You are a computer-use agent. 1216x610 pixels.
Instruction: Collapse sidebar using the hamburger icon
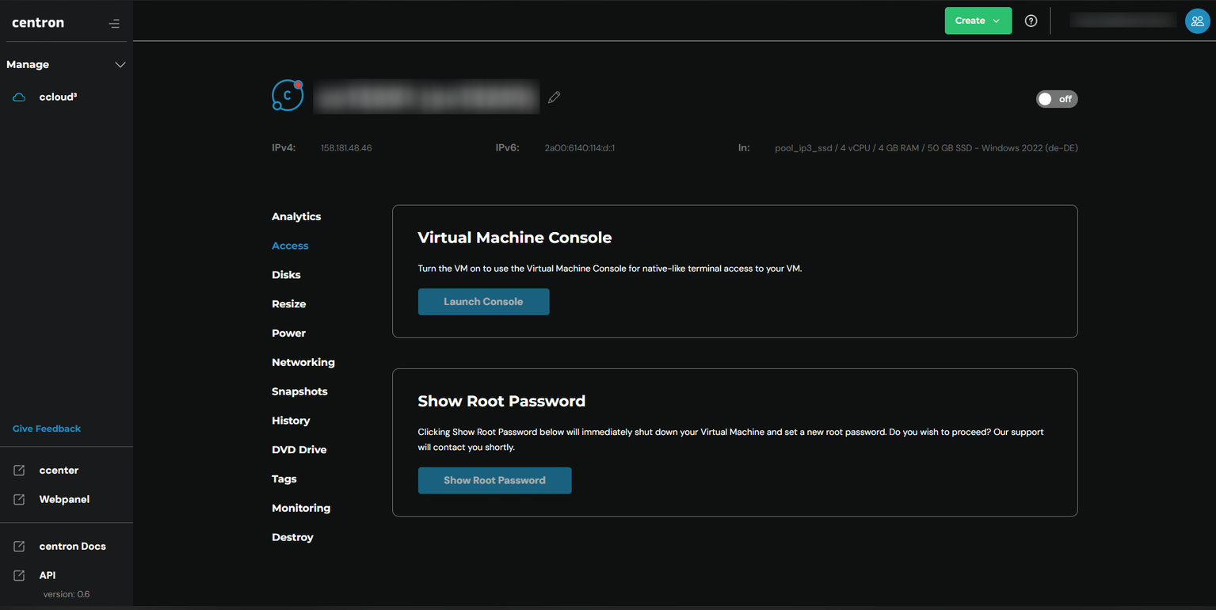pos(114,24)
